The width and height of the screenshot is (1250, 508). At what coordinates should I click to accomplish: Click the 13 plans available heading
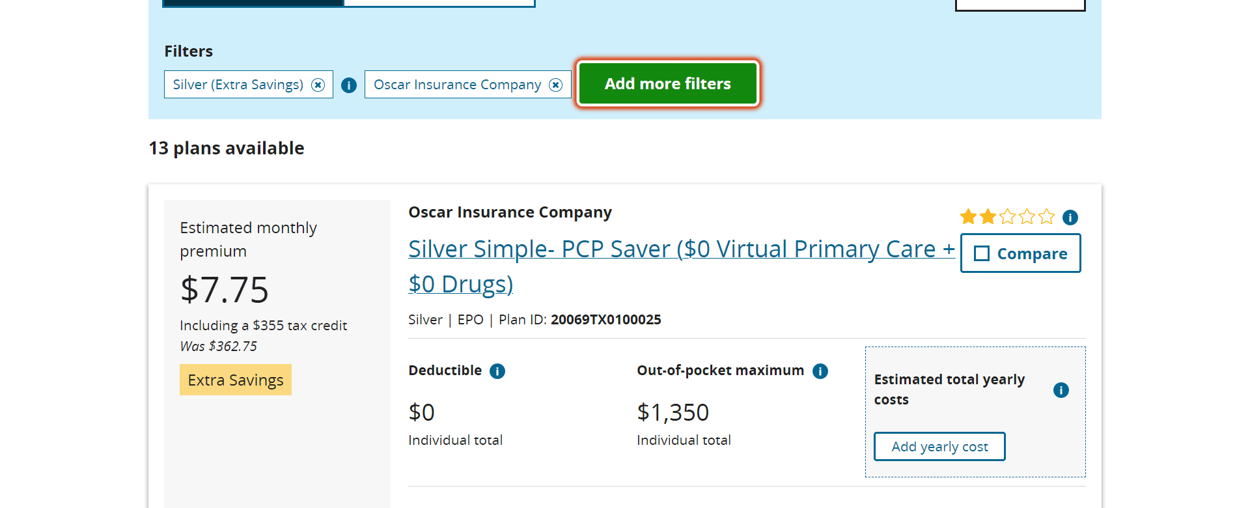point(227,148)
